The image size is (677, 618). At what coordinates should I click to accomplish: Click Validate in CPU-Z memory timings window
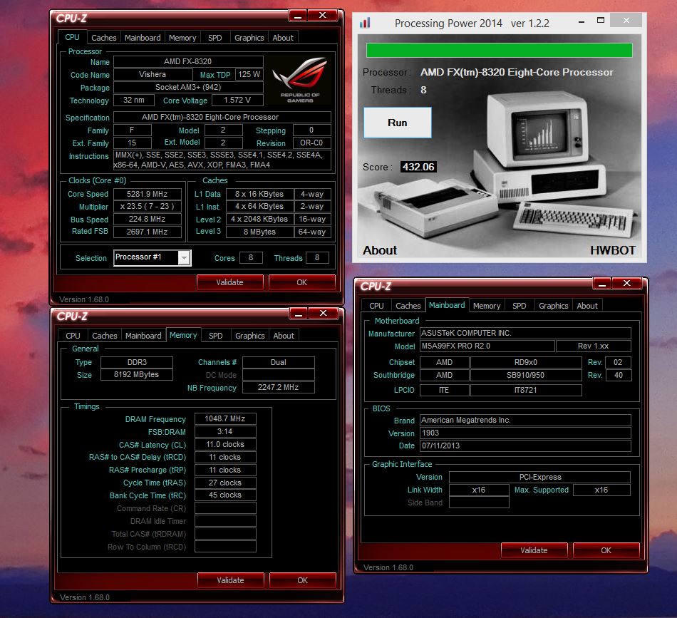coord(231,580)
